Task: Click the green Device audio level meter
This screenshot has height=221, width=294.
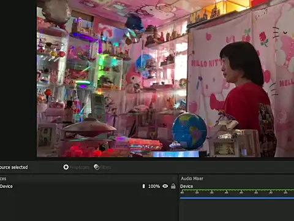Action: coord(237,190)
